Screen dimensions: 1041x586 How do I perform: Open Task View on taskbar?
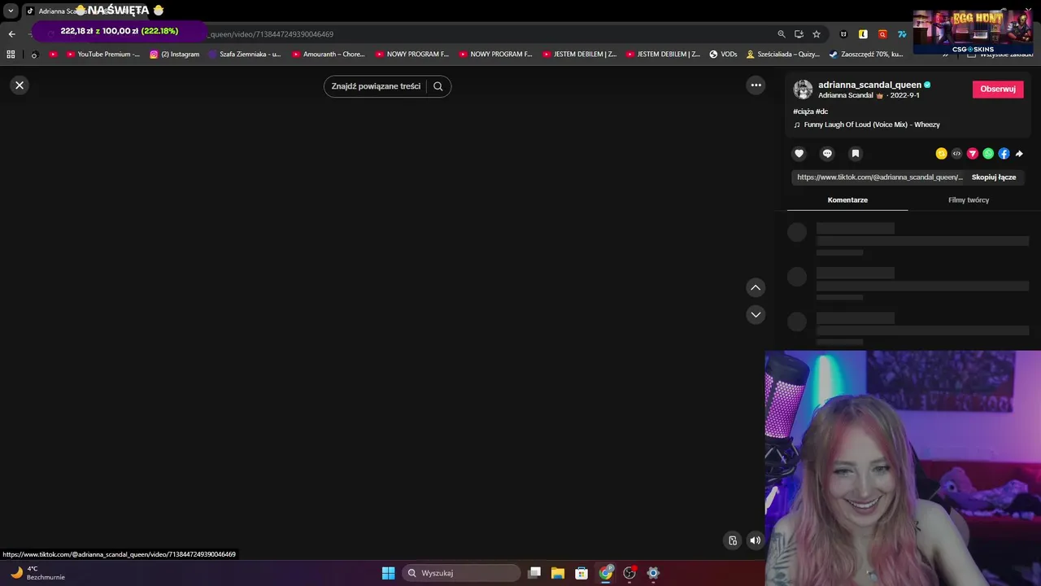(x=534, y=573)
